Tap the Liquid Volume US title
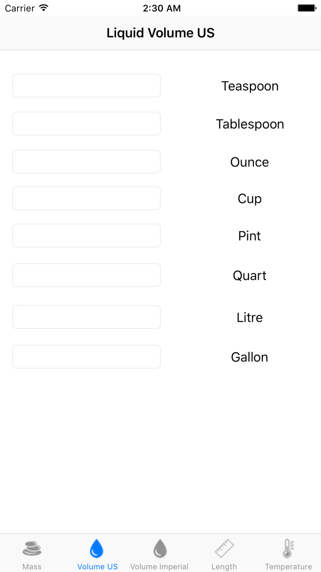Image resolution: width=321 pixels, height=572 pixels. coord(160,33)
